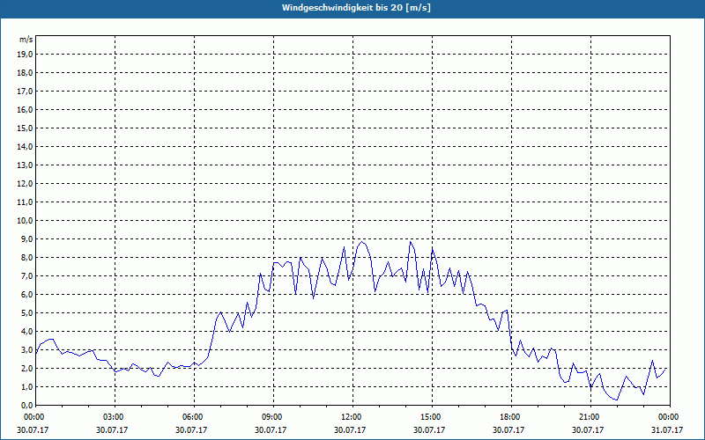This screenshot has height=440, width=705.
Task: Pick the '11,0' y-axis tick label
Action: coord(25,202)
